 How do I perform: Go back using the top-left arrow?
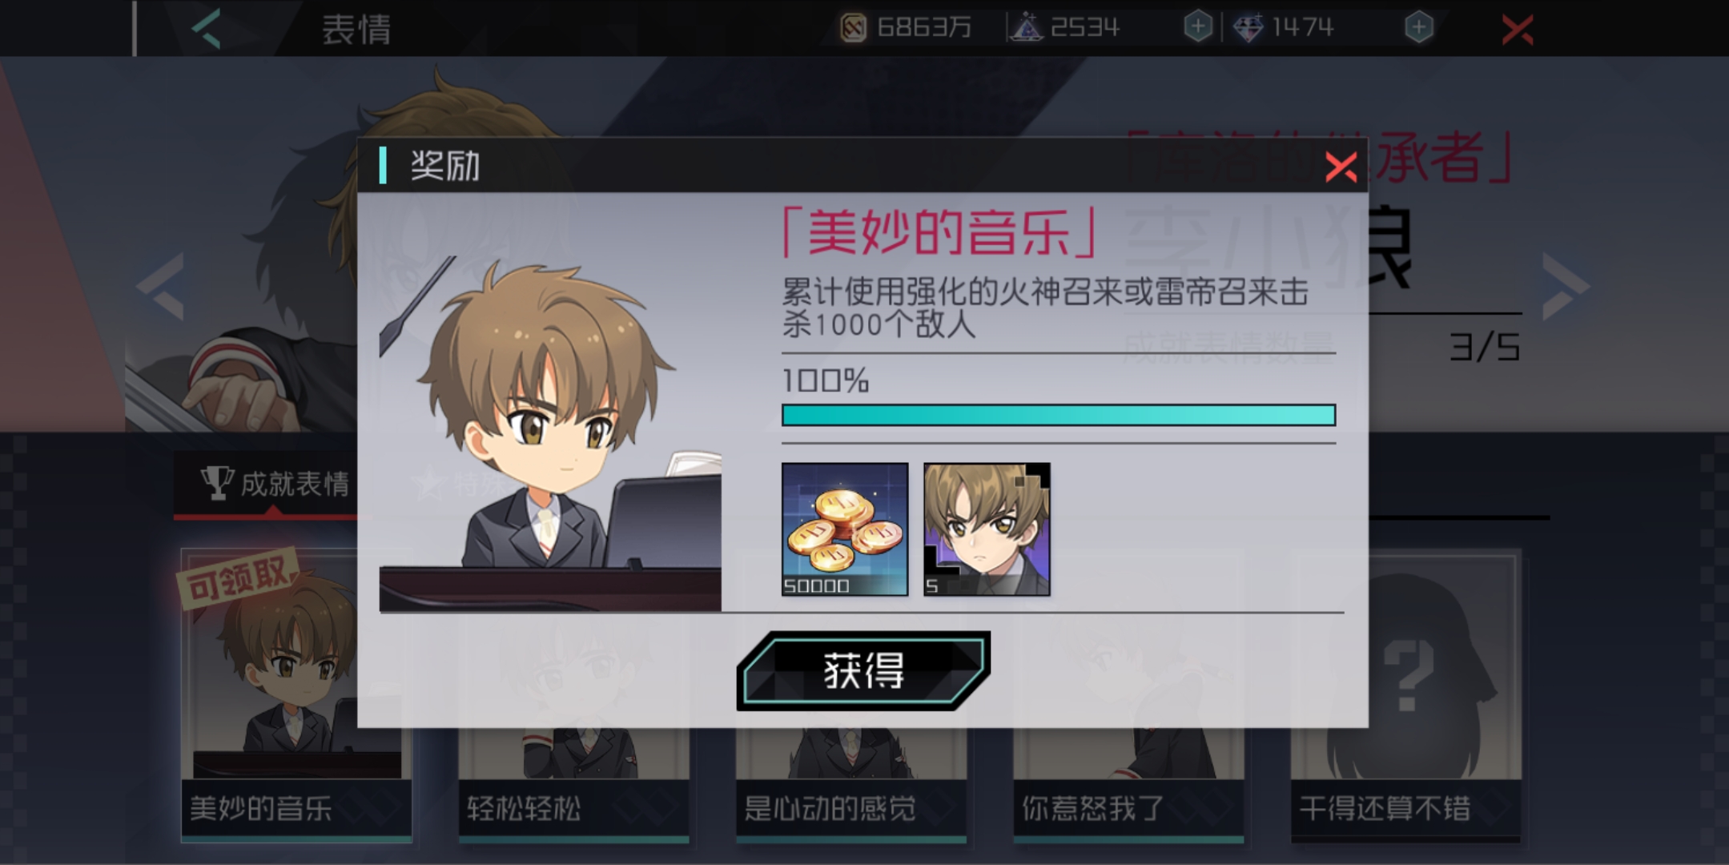[x=207, y=29]
